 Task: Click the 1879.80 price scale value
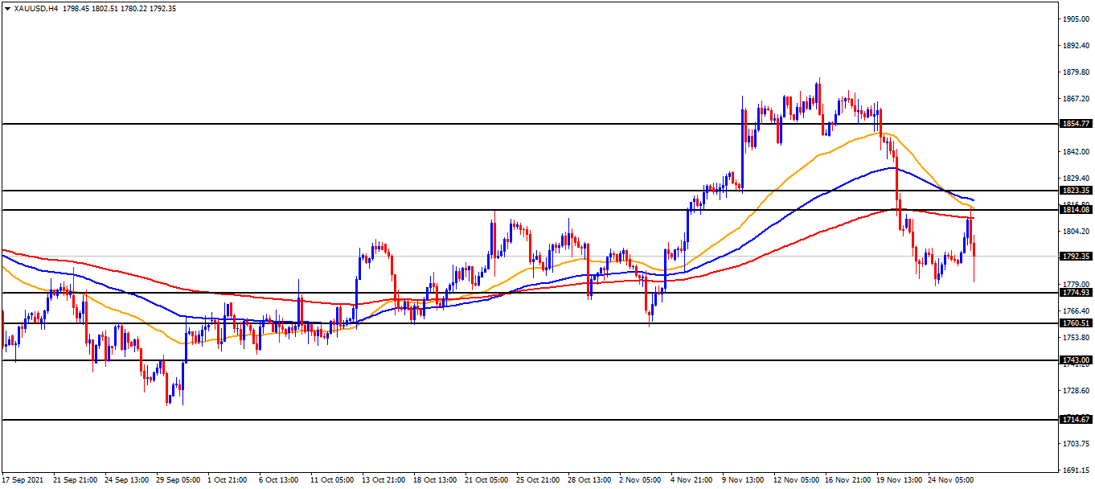1076,72
